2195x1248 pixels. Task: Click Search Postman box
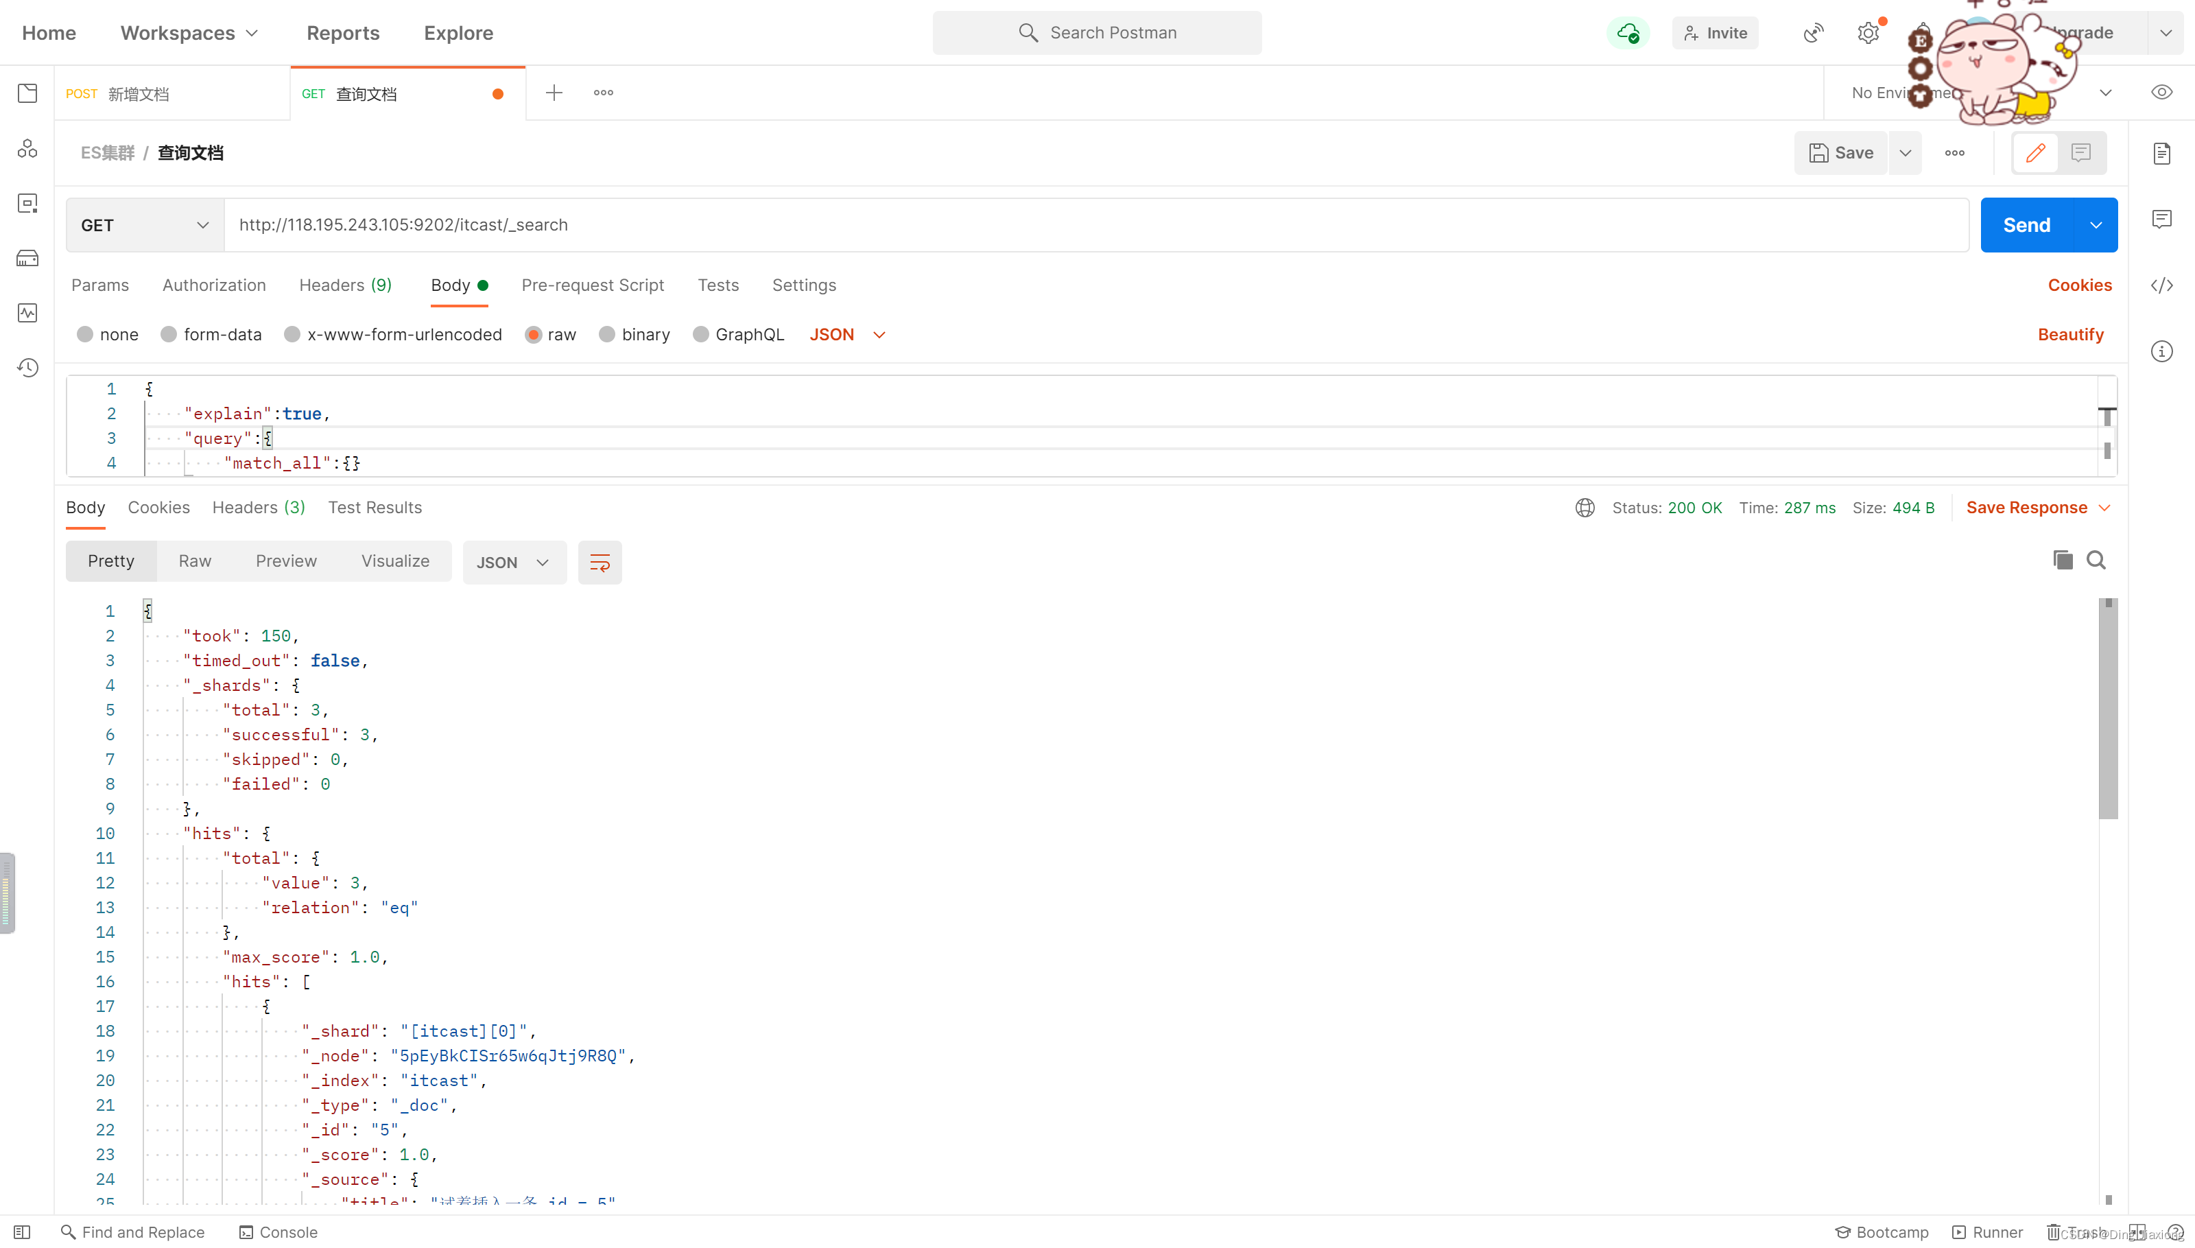pyautogui.click(x=1097, y=32)
